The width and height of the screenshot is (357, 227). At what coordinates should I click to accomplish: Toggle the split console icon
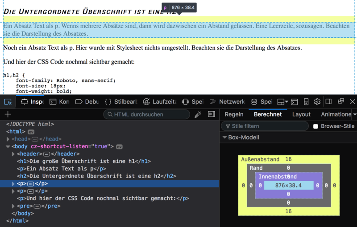click(x=294, y=102)
